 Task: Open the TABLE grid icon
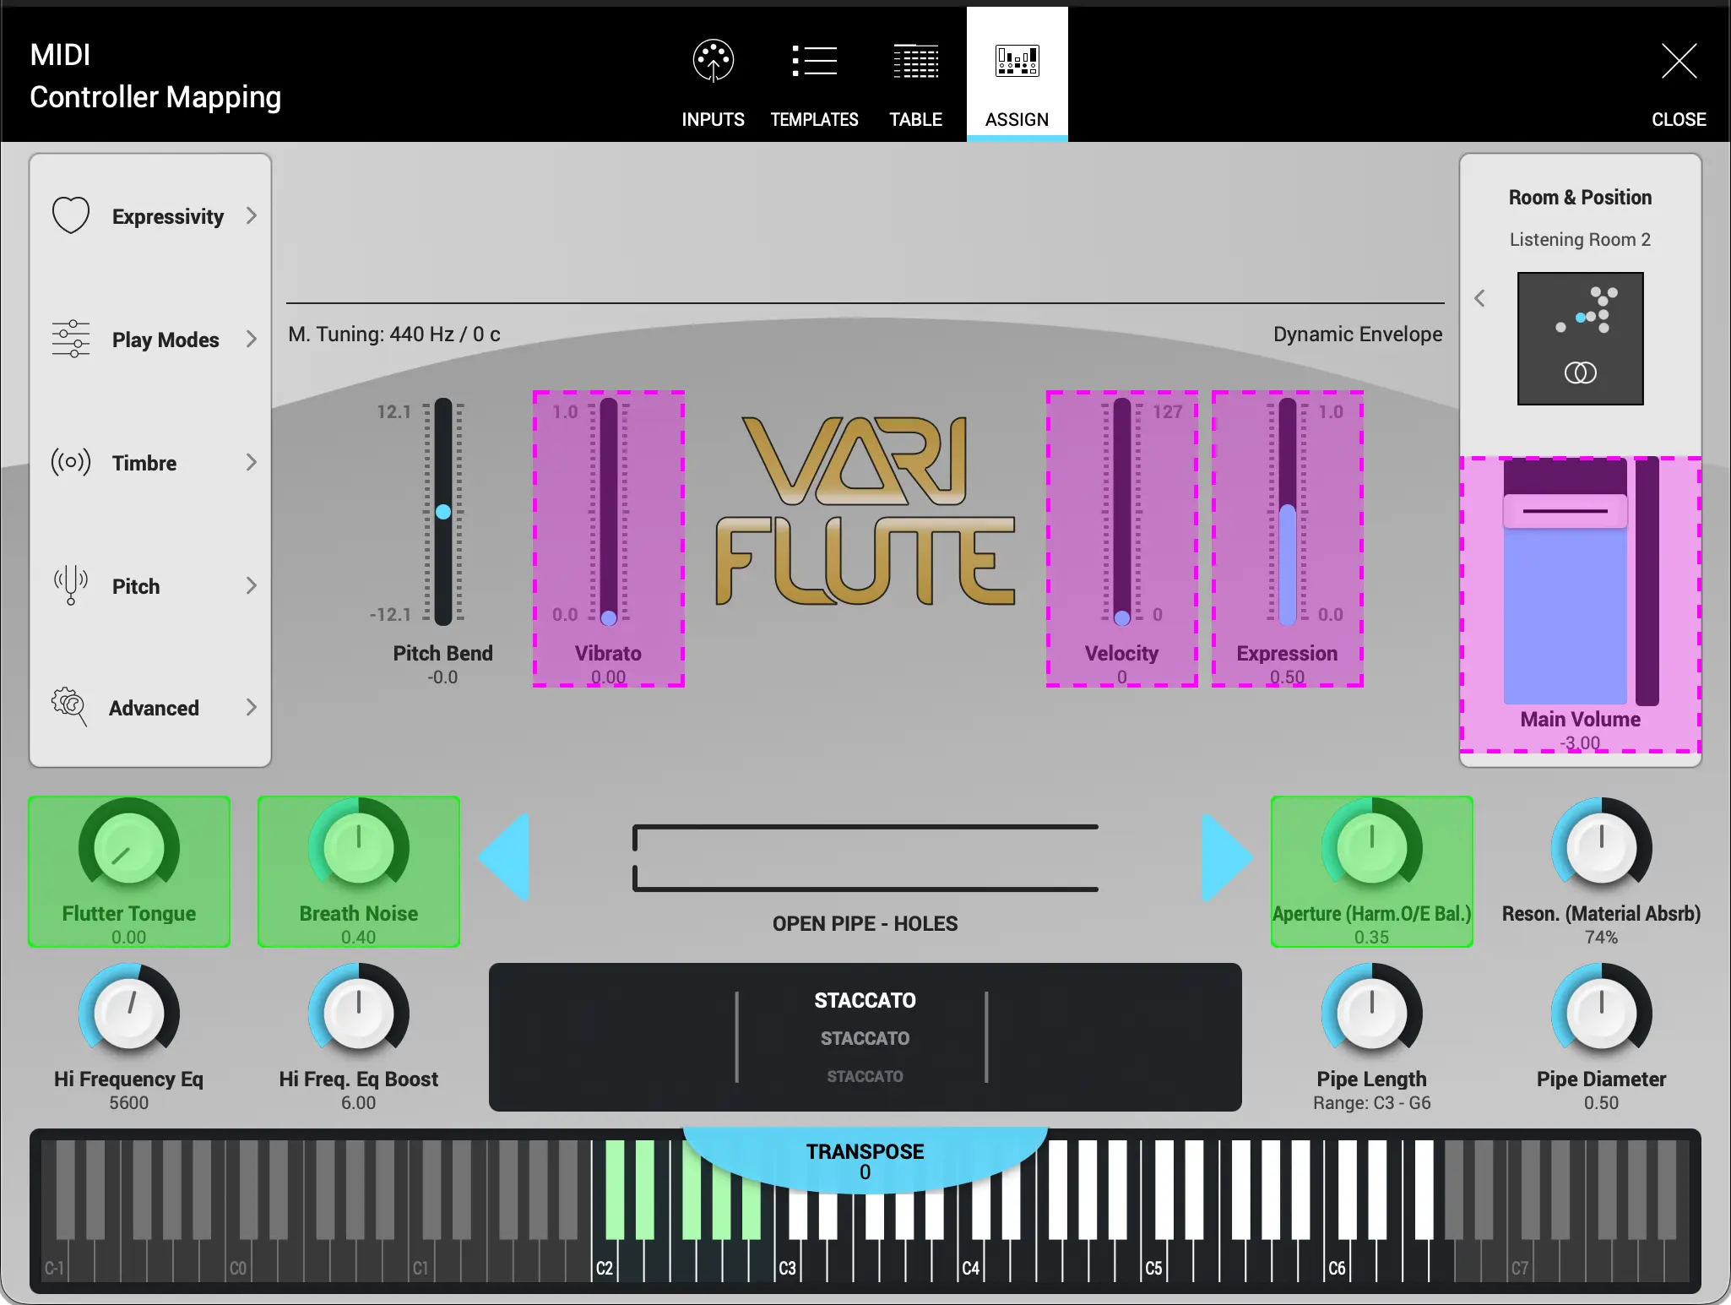[x=915, y=61]
